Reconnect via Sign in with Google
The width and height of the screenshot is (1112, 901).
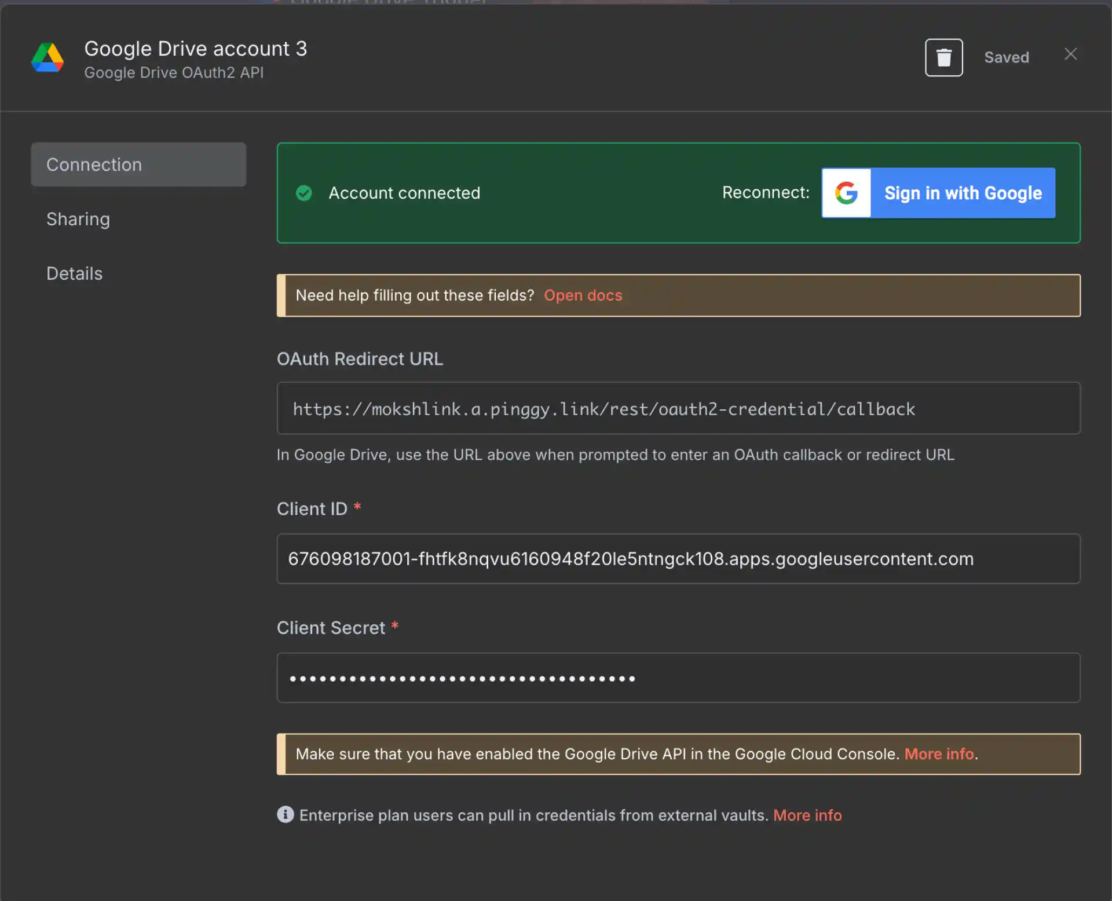[x=963, y=193]
